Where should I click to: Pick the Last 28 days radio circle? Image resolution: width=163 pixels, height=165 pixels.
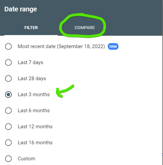(8, 78)
